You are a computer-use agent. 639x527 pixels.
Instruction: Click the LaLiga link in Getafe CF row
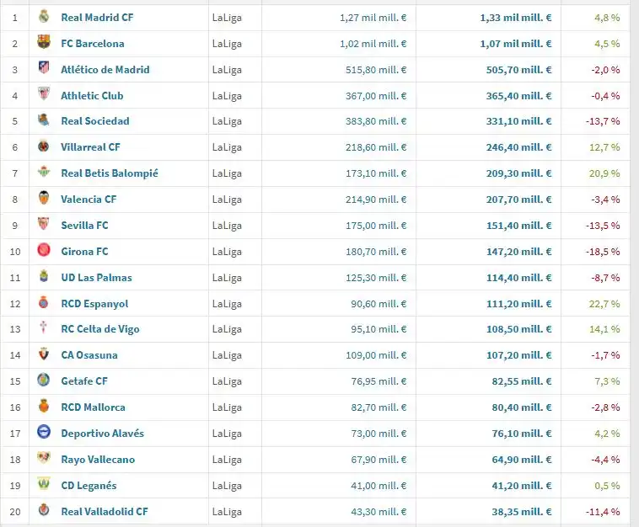point(225,381)
